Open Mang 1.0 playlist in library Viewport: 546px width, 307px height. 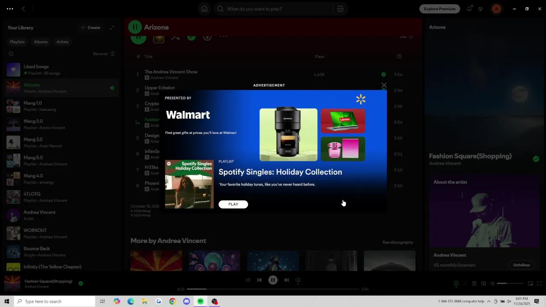point(61,106)
